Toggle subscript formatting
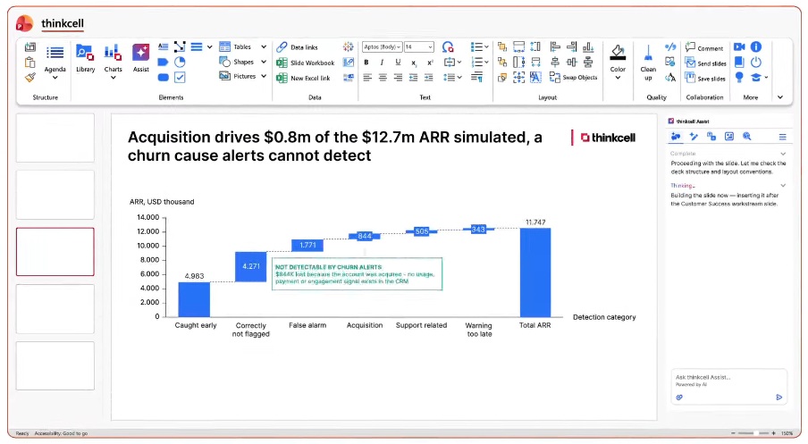 414,63
